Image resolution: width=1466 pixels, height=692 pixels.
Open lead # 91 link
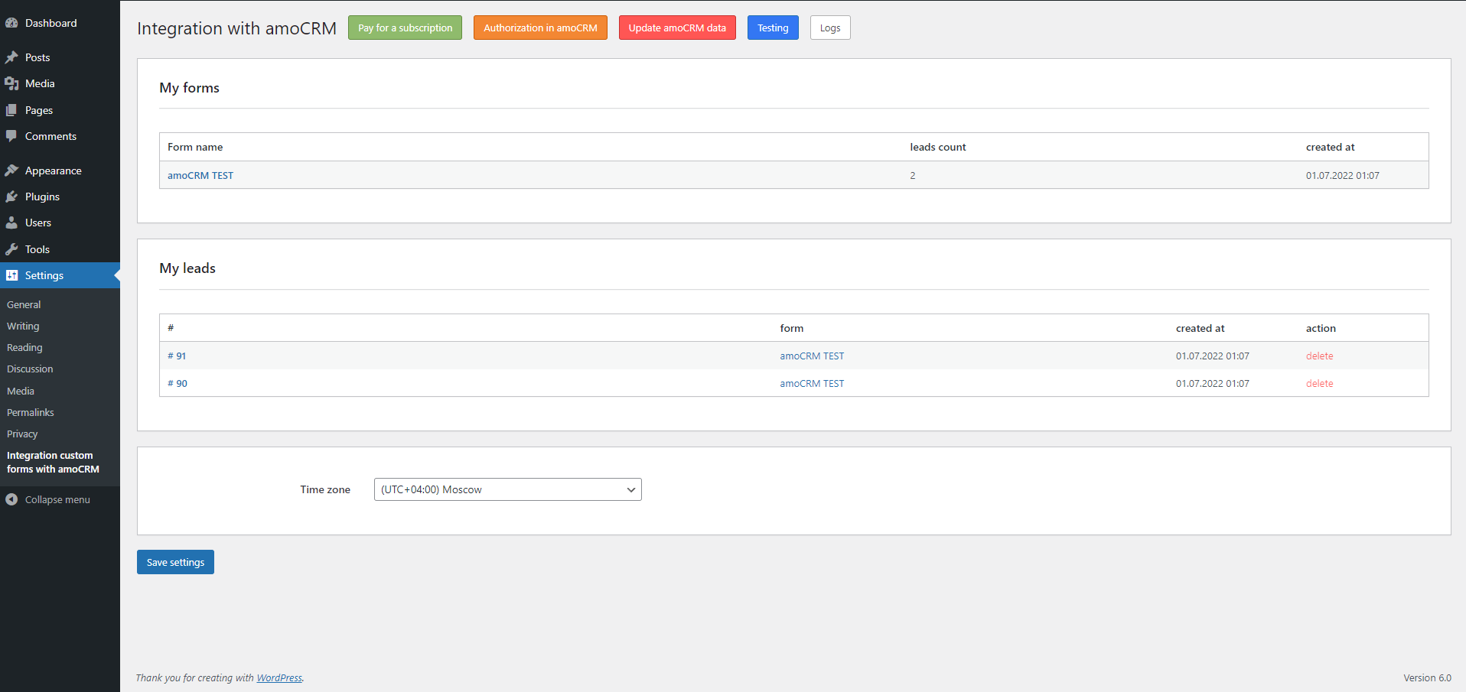tap(177, 356)
